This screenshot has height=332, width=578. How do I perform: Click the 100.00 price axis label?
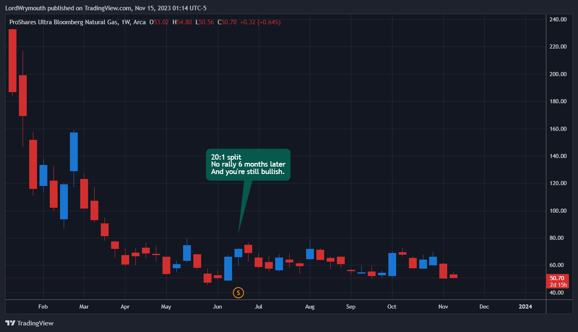click(x=558, y=211)
